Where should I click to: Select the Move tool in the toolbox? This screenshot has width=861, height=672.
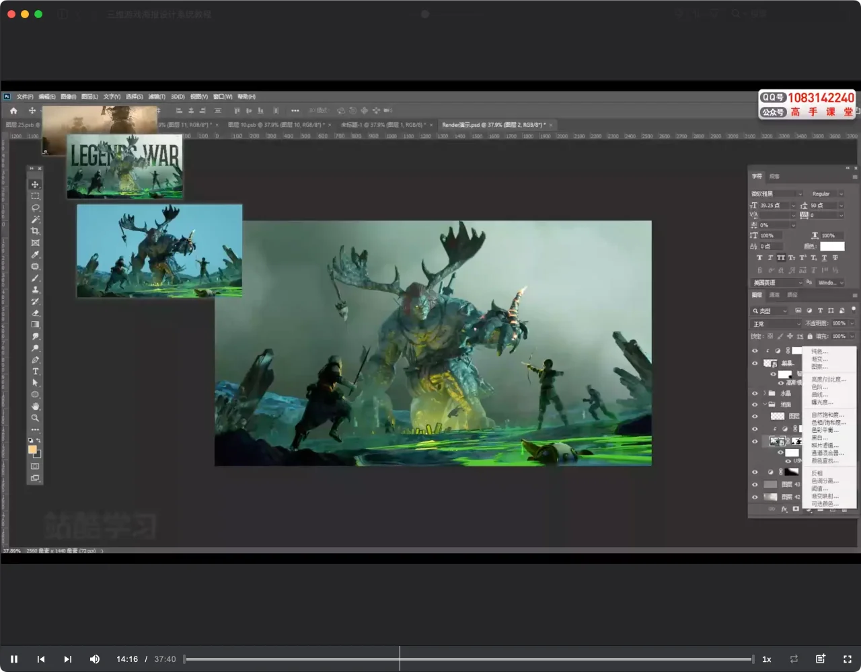click(x=35, y=184)
